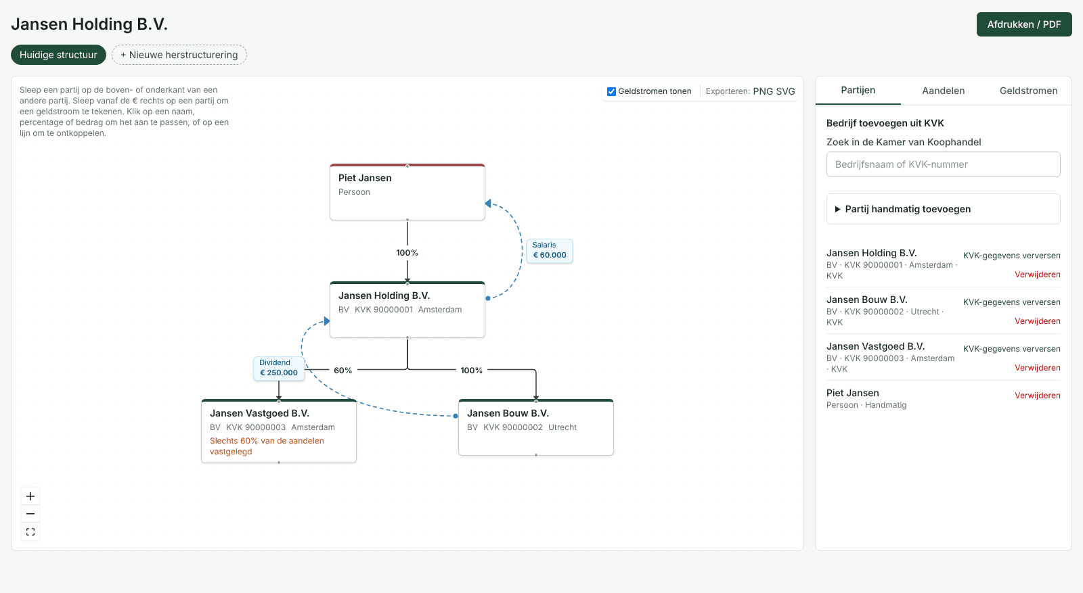1083x593 pixels.
Task: Edit the 100% share label to Jansen Bouw
Action: click(x=472, y=371)
